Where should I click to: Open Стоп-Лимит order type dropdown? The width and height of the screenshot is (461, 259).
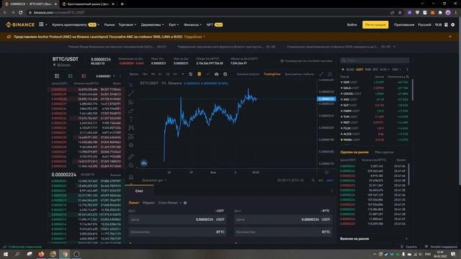[170, 203]
